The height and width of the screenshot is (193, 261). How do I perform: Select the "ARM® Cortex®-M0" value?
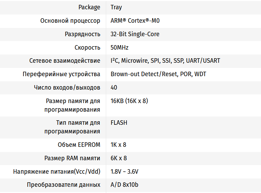(x=135, y=21)
